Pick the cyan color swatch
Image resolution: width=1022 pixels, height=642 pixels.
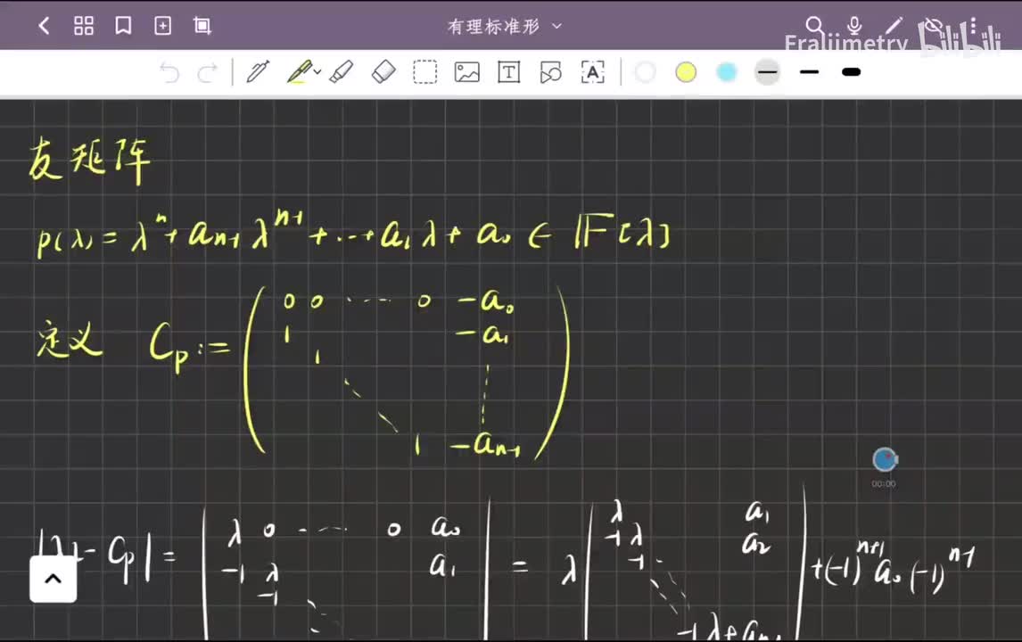[x=726, y=71]
